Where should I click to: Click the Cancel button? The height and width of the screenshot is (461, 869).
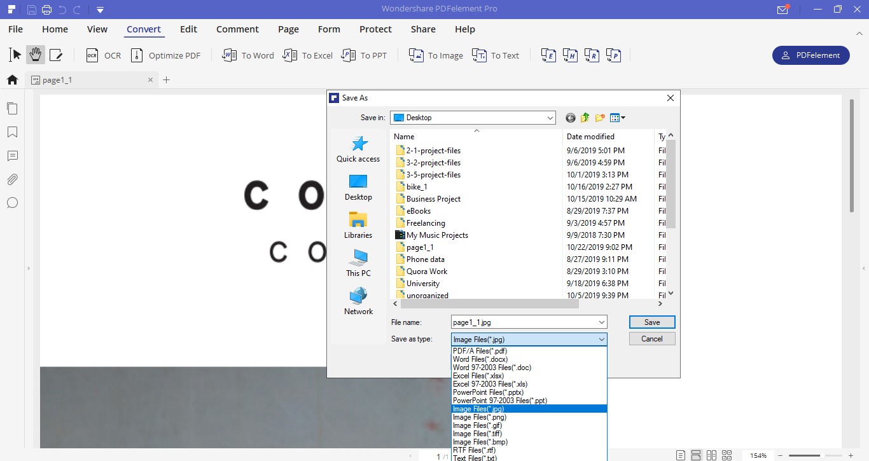[652, 339]
